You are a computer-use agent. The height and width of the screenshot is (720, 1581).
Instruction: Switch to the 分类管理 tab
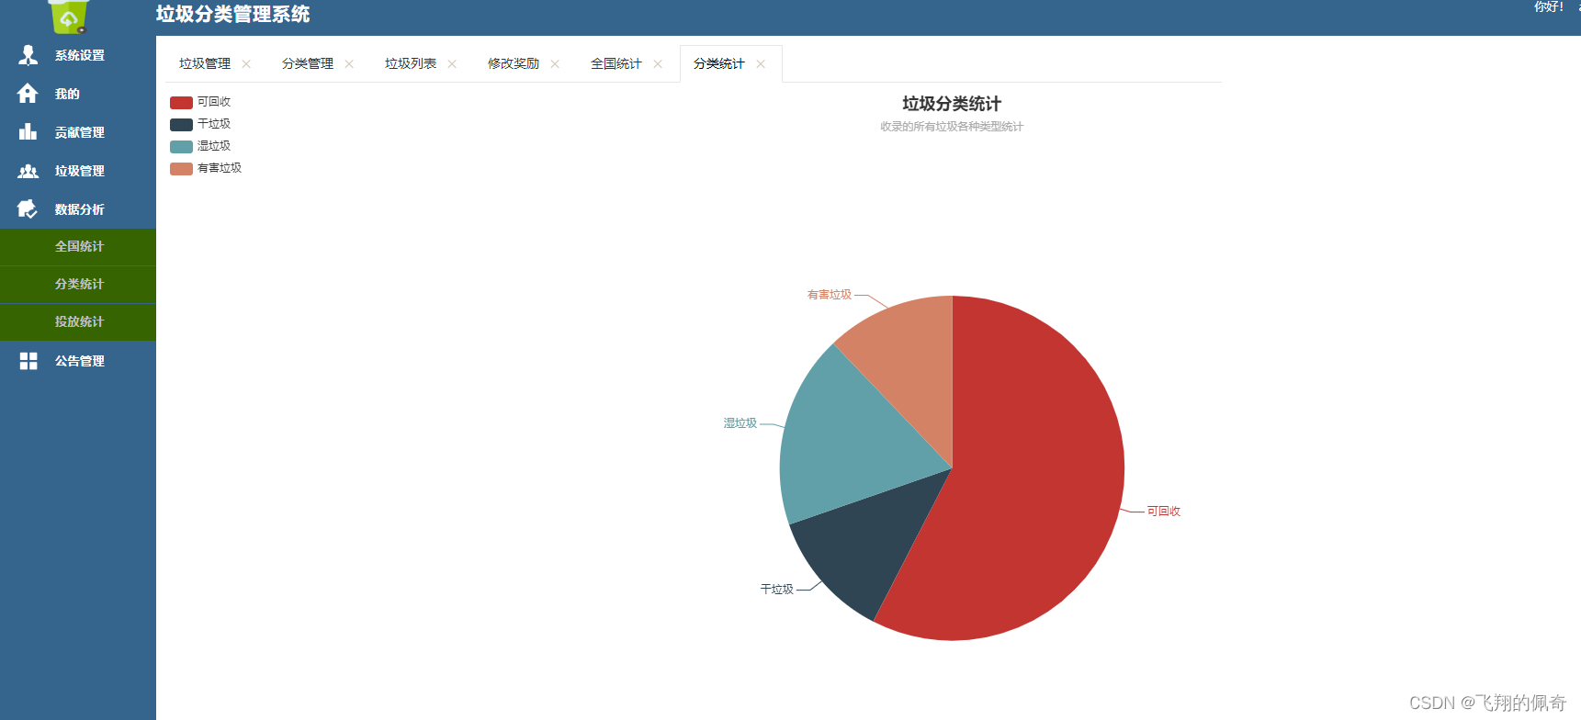click(308, 63)
